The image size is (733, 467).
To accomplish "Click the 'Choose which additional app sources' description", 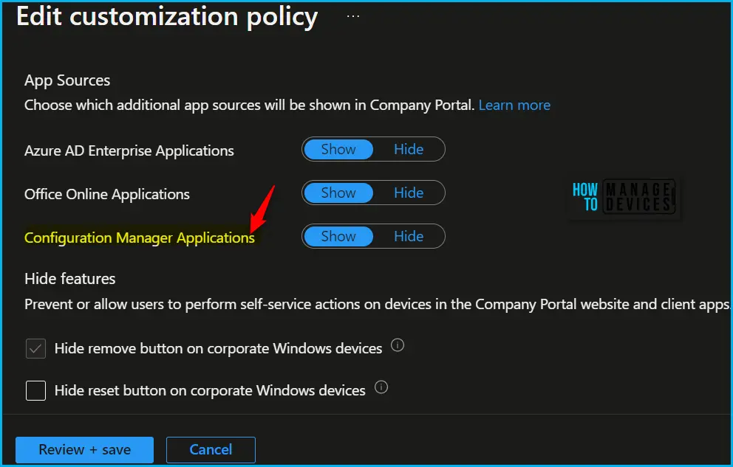I will point(249,105).
